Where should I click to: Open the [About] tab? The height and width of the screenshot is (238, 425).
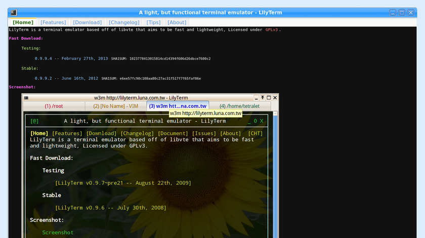[x=177, y=22]
